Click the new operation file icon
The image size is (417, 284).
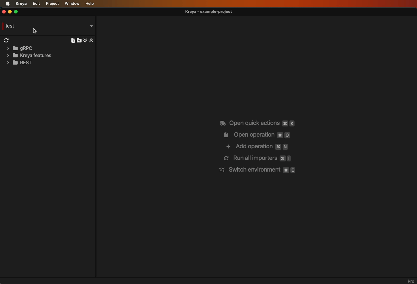[x=73, y=40]
